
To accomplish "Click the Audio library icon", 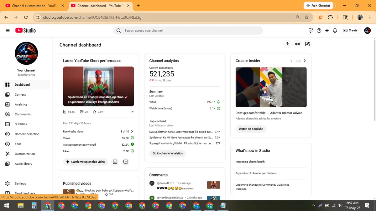I will (x=8, y=164).
